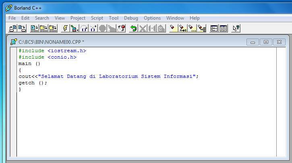This screenshot has height=163, width=292.
Task: Click the Build all folder icon with exclamation
Action: coord(53,29)
